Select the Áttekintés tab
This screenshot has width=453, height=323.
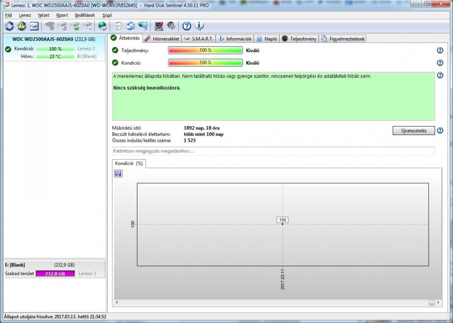125,38
